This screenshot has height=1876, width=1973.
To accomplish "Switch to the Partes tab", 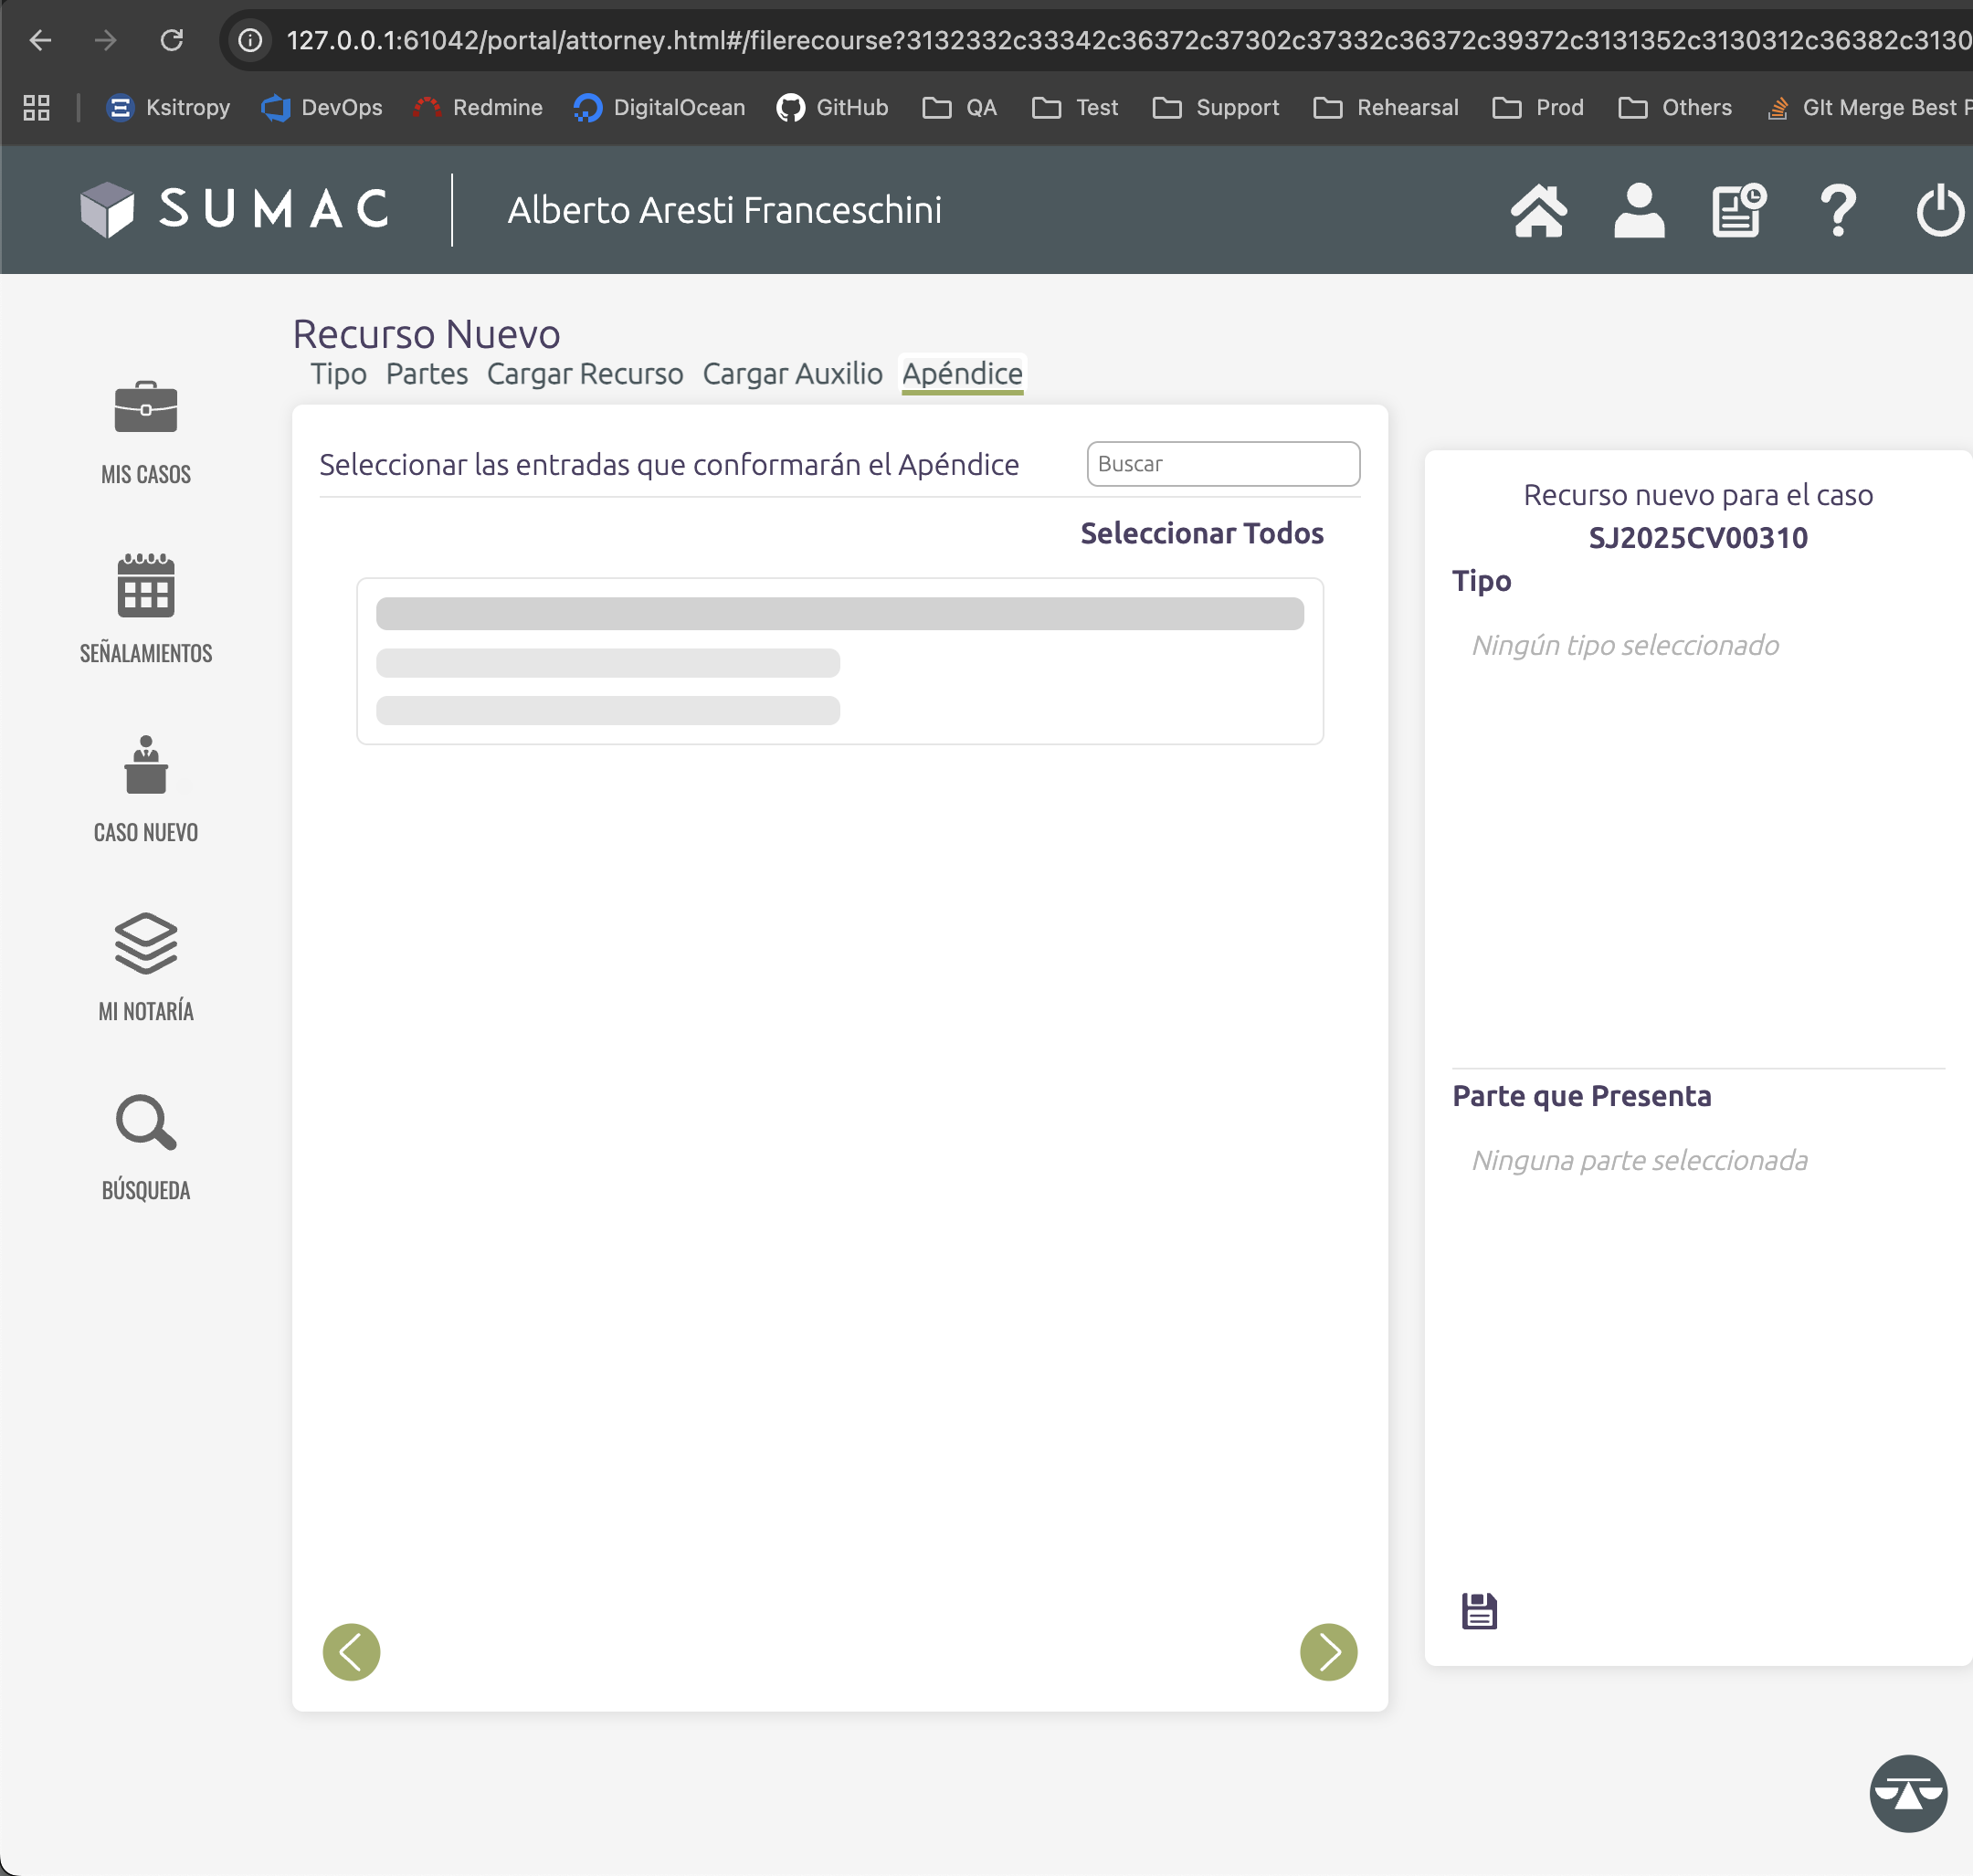I will (x=427, y=374).
